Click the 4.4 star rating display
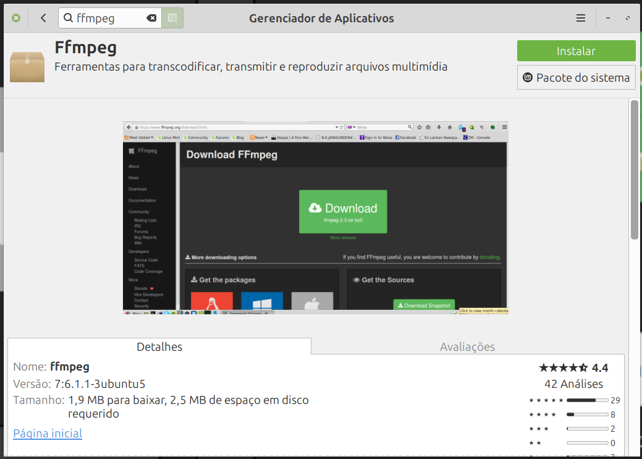 pos(573,367)
